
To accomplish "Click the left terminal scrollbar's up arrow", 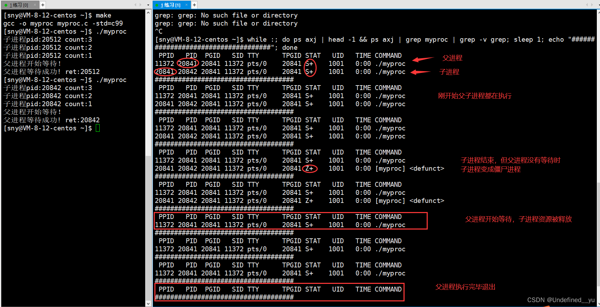I will [x=148, y=13].
